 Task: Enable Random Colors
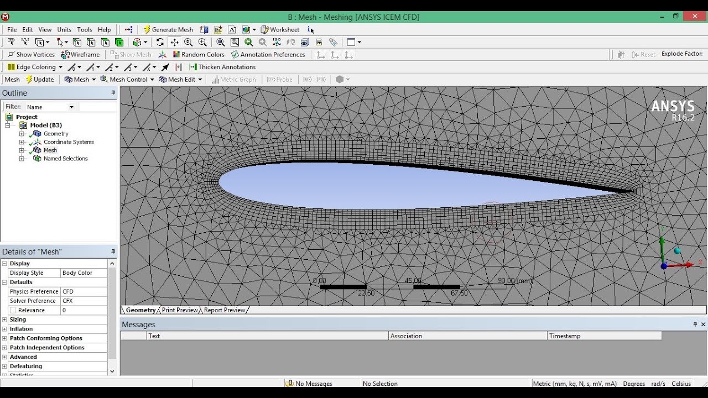pyautogui.click(x=199, y=55)
